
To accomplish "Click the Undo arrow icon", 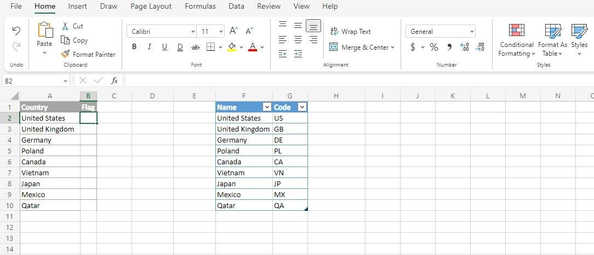I will point(16,31).
